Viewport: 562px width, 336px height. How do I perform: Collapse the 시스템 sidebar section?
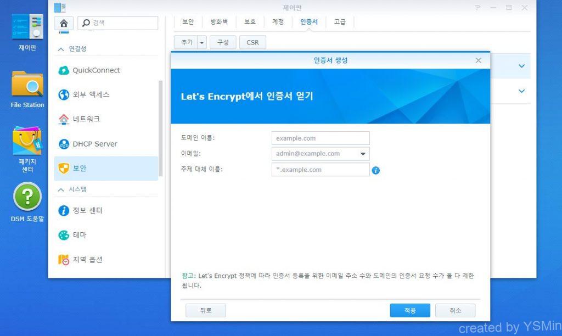(x=60, y=189)
